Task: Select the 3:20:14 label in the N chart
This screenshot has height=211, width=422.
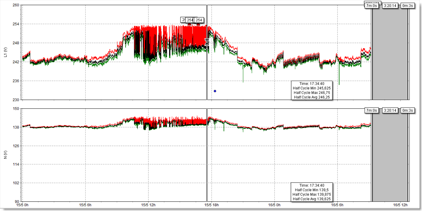Action: tap(389, 110)
